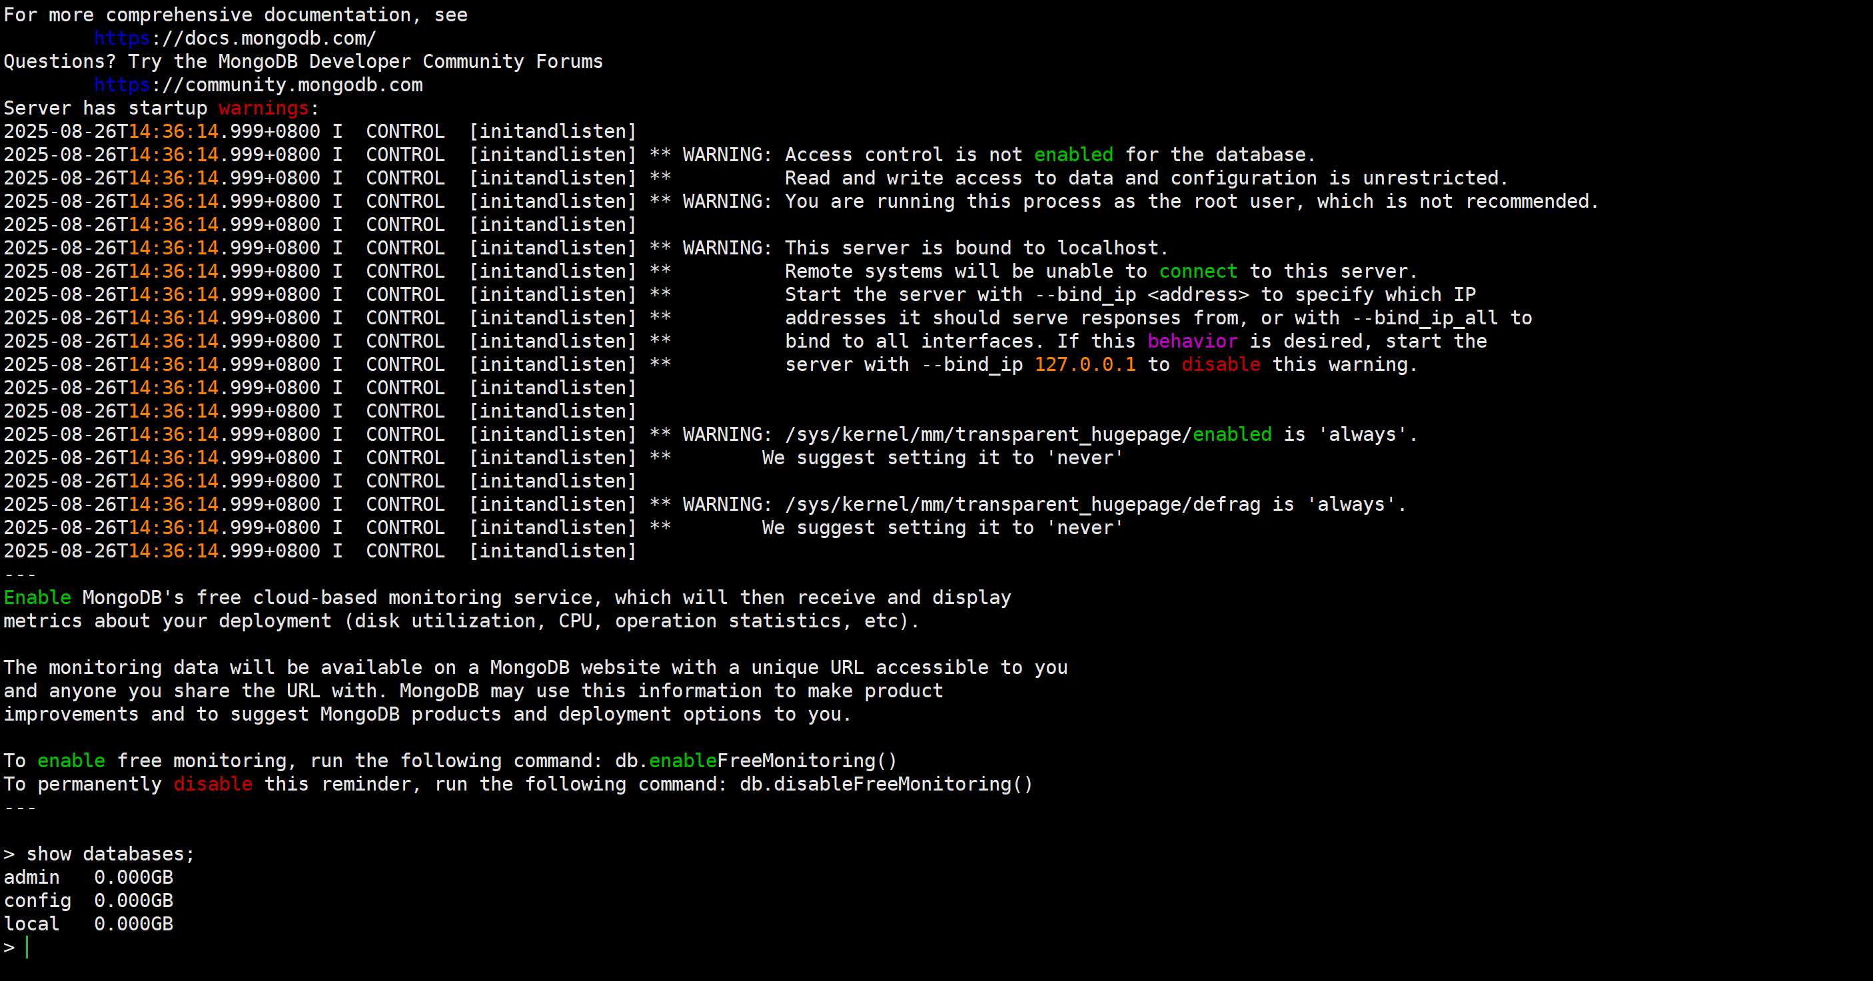This screenshot has width=1873, height=981.
Task: Click the docs.mongodb.com documentation URL
Action: coord(235,39)
